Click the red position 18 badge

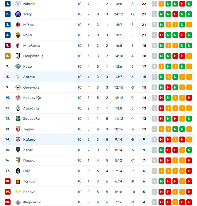(8, 181)
